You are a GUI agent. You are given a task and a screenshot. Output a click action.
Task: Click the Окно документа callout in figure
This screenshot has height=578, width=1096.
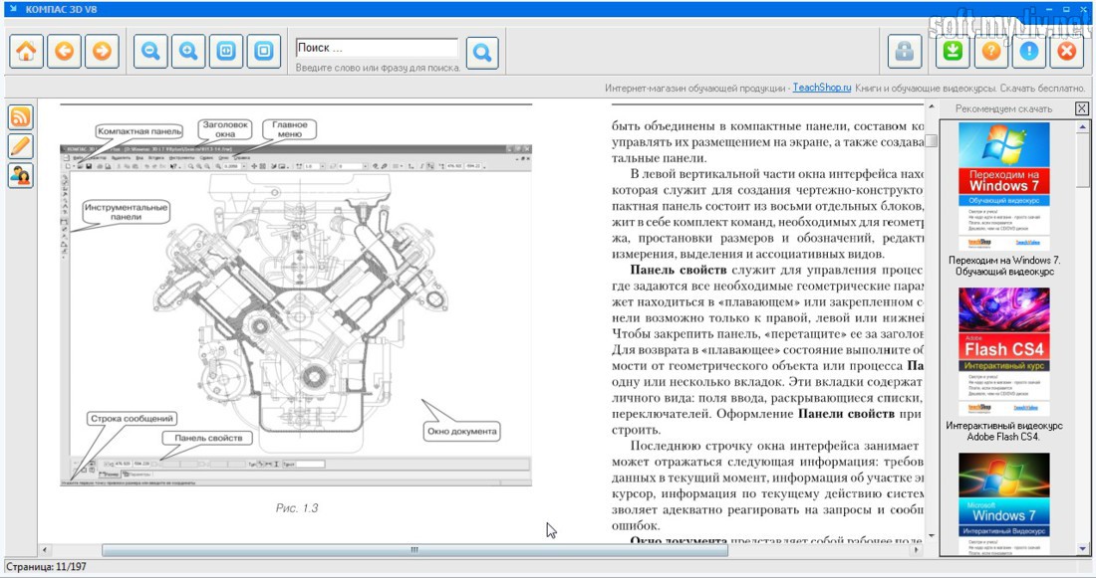coord(462,432)
